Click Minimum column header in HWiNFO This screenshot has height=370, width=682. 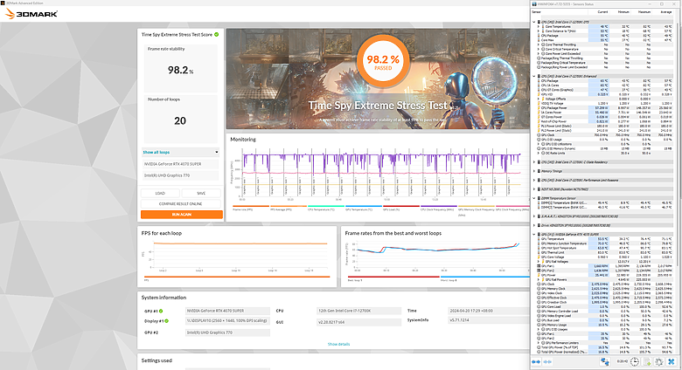tap(623, 12)
